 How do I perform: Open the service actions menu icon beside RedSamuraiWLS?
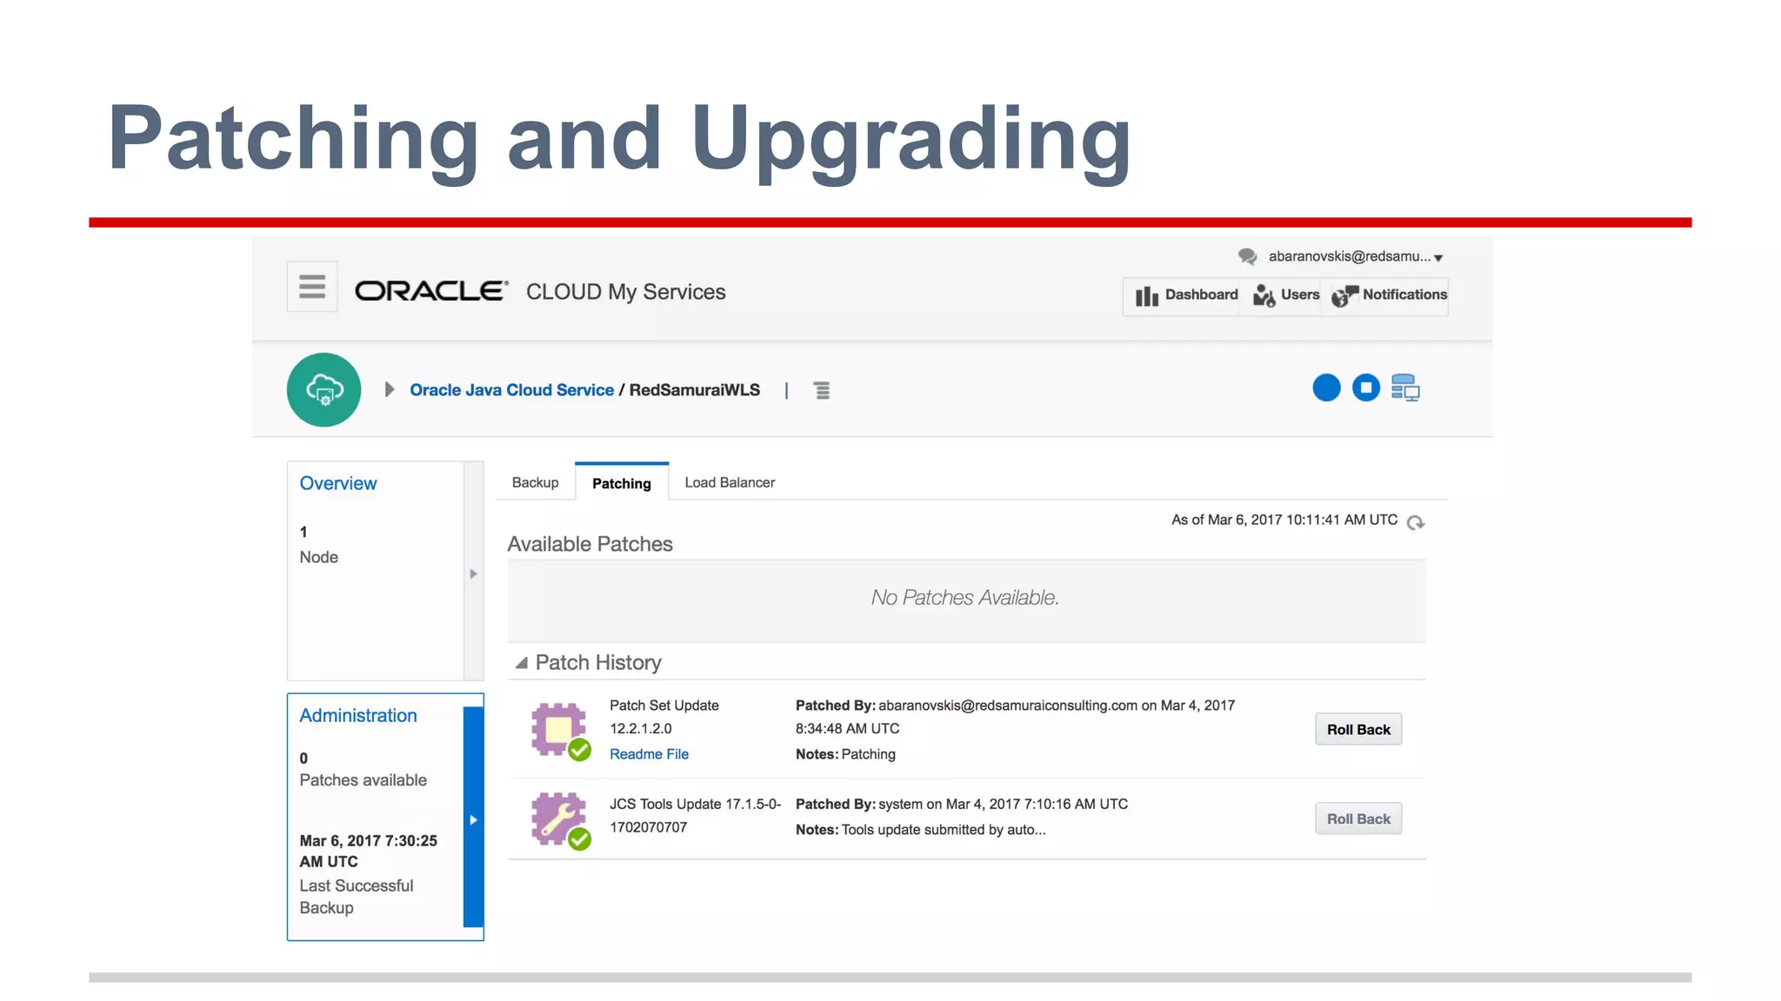822,390
